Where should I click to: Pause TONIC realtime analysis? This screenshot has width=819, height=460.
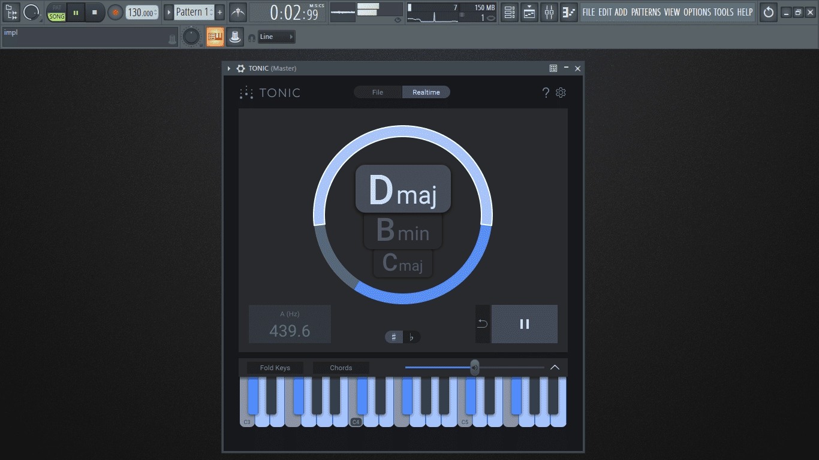(x=525, y=324)
